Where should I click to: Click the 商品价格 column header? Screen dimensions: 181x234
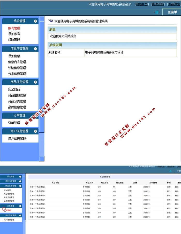(105, 183)
